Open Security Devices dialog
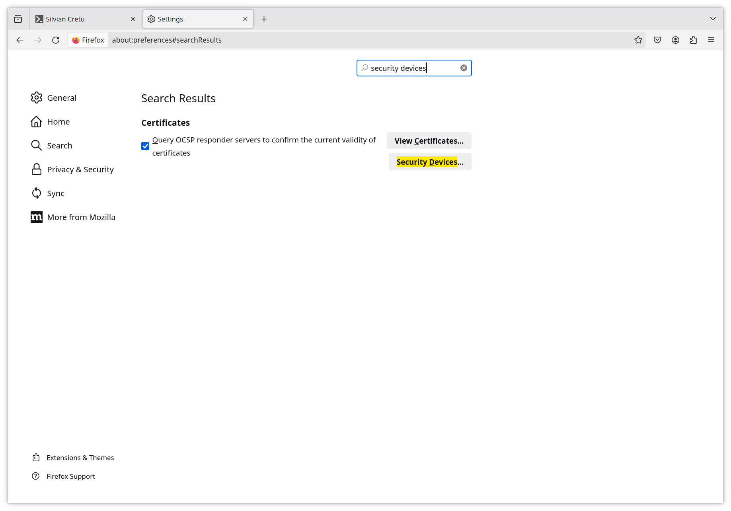 [x=429, y=162]
